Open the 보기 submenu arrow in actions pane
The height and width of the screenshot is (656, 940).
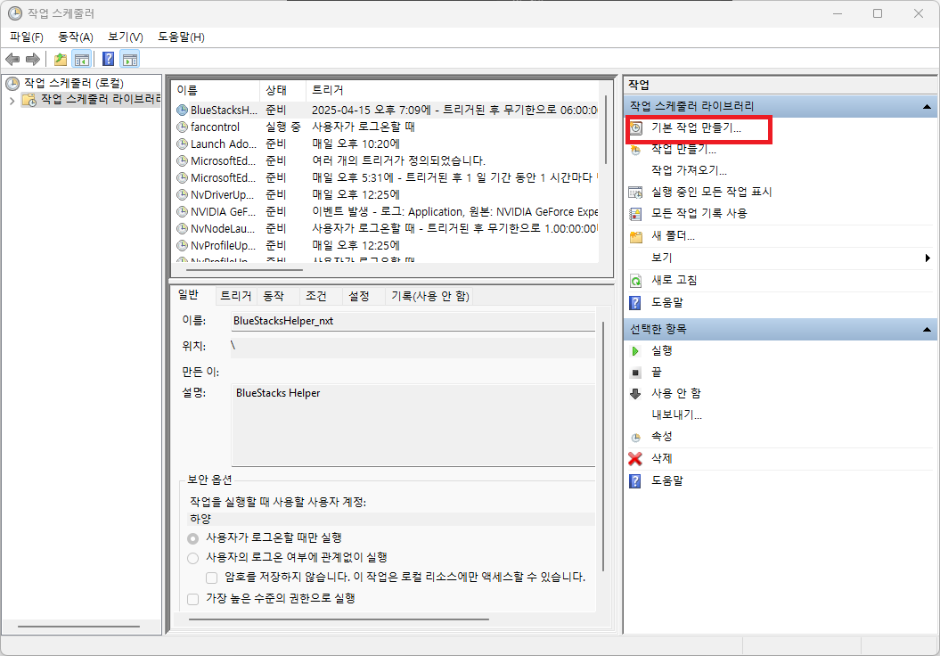tap(928, 258)
